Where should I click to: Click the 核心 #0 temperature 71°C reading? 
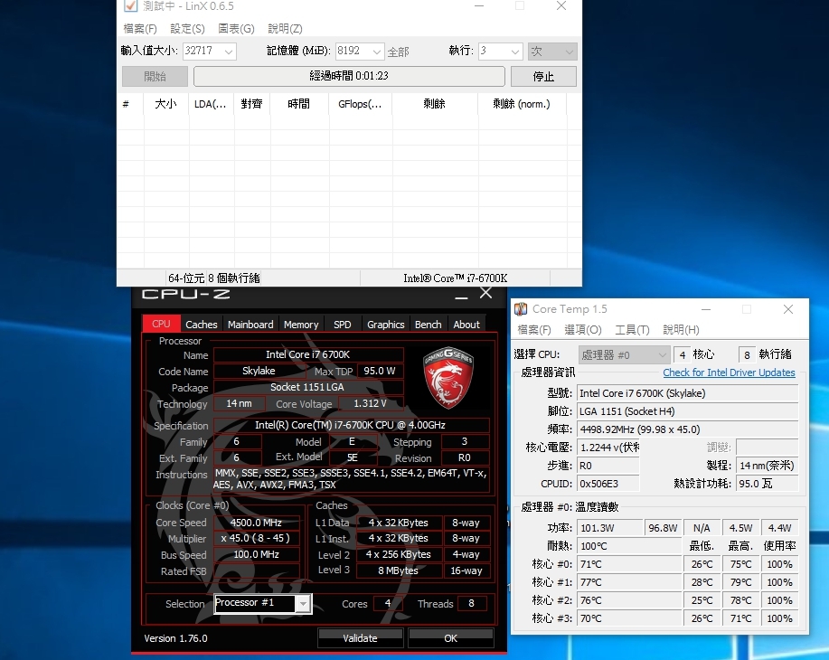point(629,564)
